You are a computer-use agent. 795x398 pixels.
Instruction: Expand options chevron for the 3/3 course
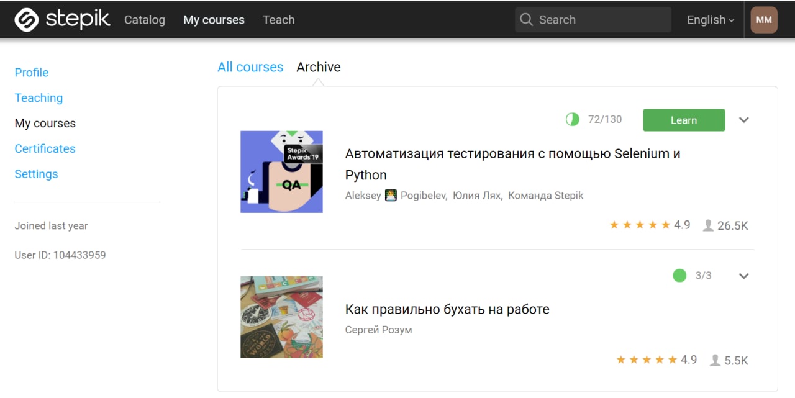(744, 276)
